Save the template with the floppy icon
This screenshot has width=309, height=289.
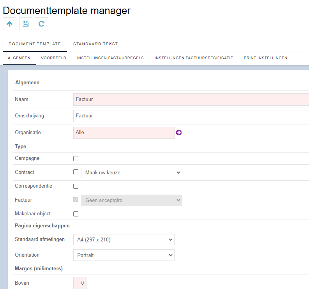click(26, 24)
